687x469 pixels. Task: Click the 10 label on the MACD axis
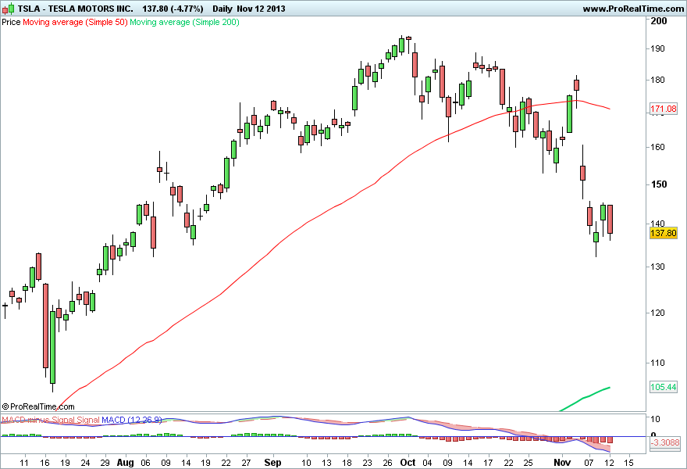coord(654,419)
